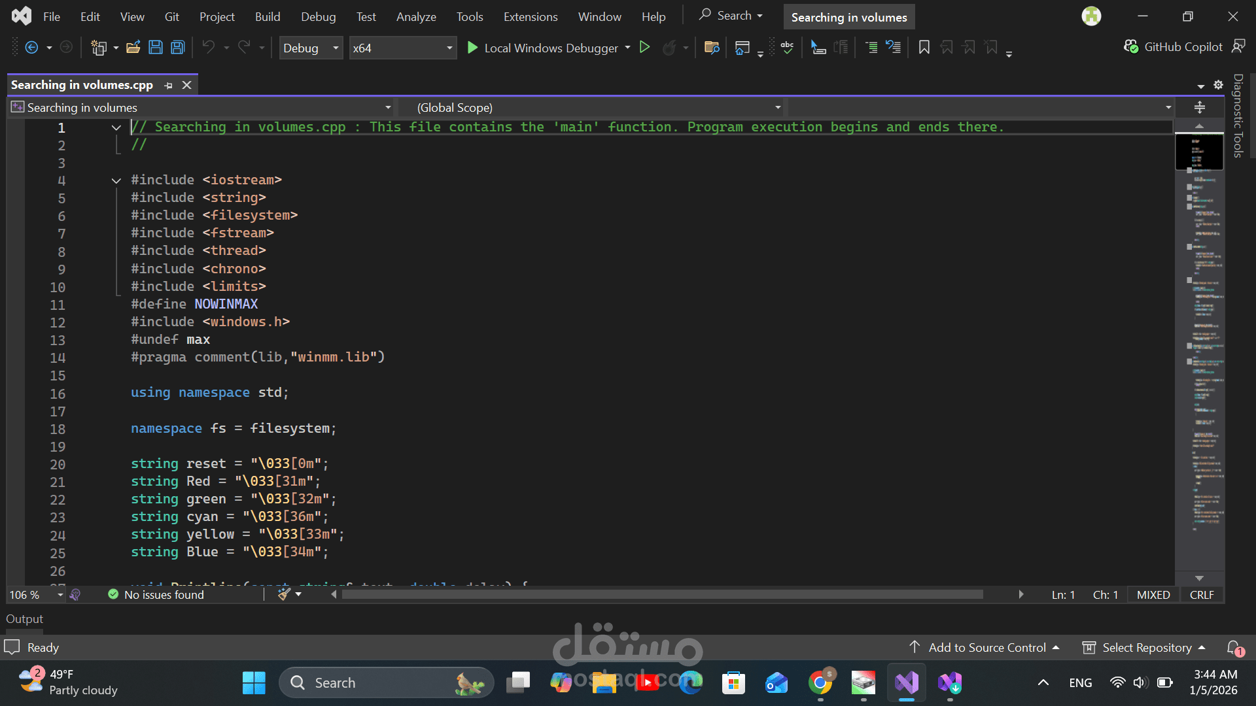Toggle the pin on Searching in volumes.cpp tab
This screenshot has height=706, width=1256.
(169, 86)
